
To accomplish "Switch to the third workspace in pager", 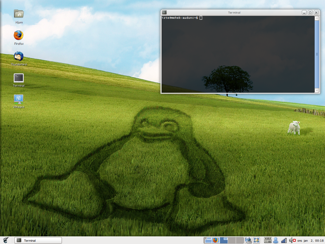I will (x=224, y=240).
